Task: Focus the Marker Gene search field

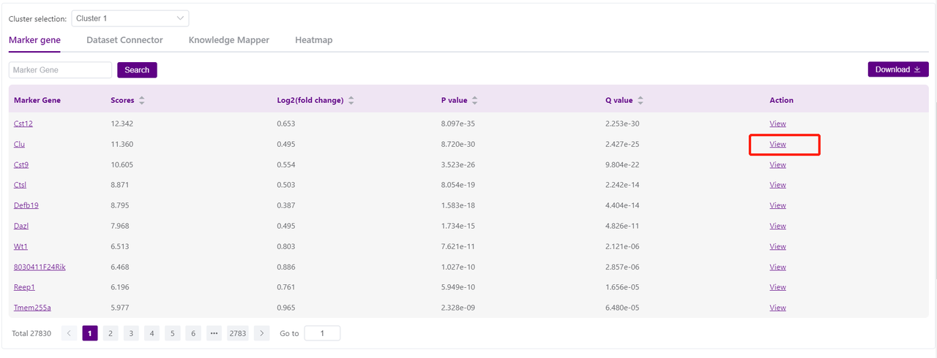Action: [x=60, y=70]
